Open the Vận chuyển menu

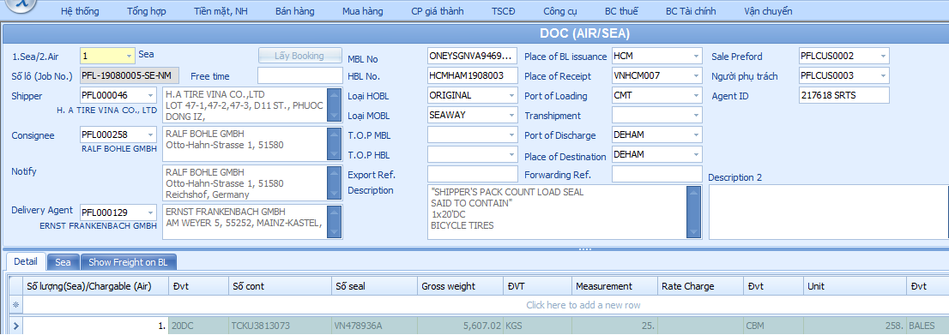click(768, 11)
